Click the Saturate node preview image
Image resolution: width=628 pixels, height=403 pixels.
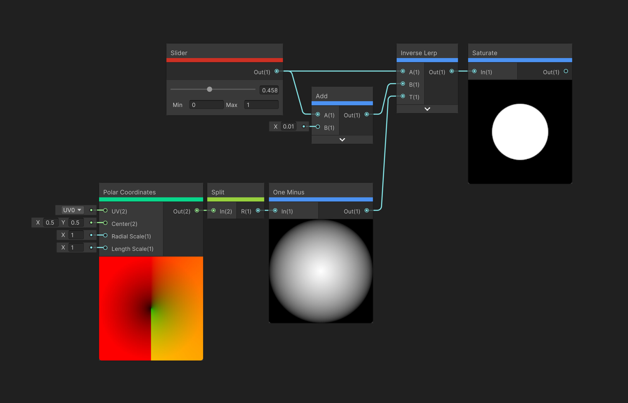tap(520, 131)
